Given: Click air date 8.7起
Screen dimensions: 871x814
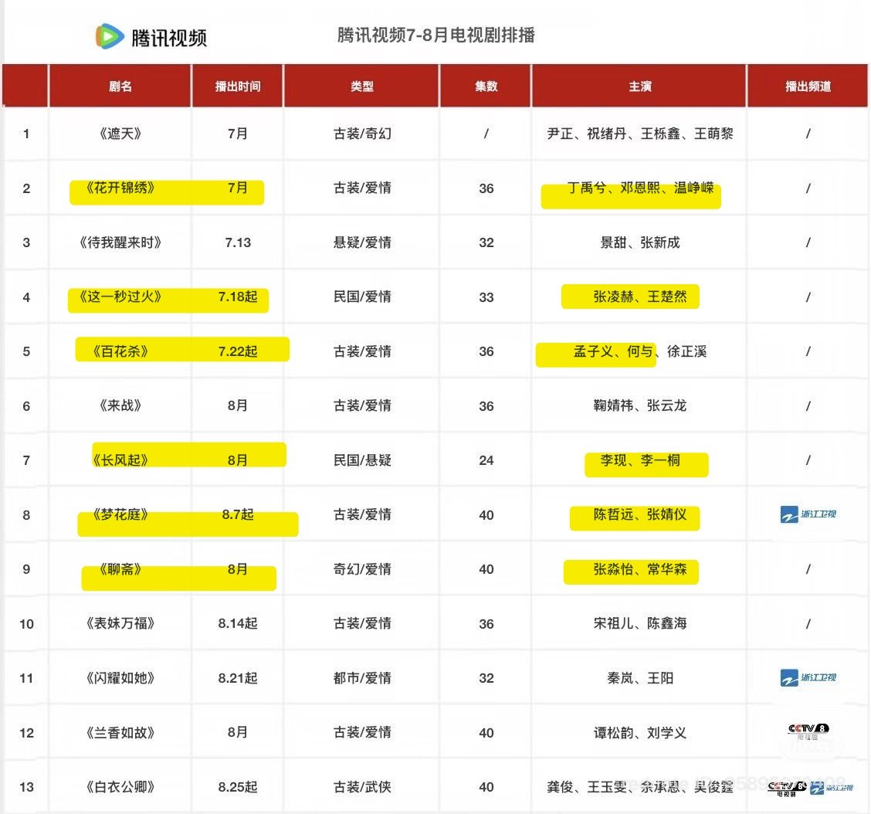Looking at the screenshot, I should (x=238, y=514).
